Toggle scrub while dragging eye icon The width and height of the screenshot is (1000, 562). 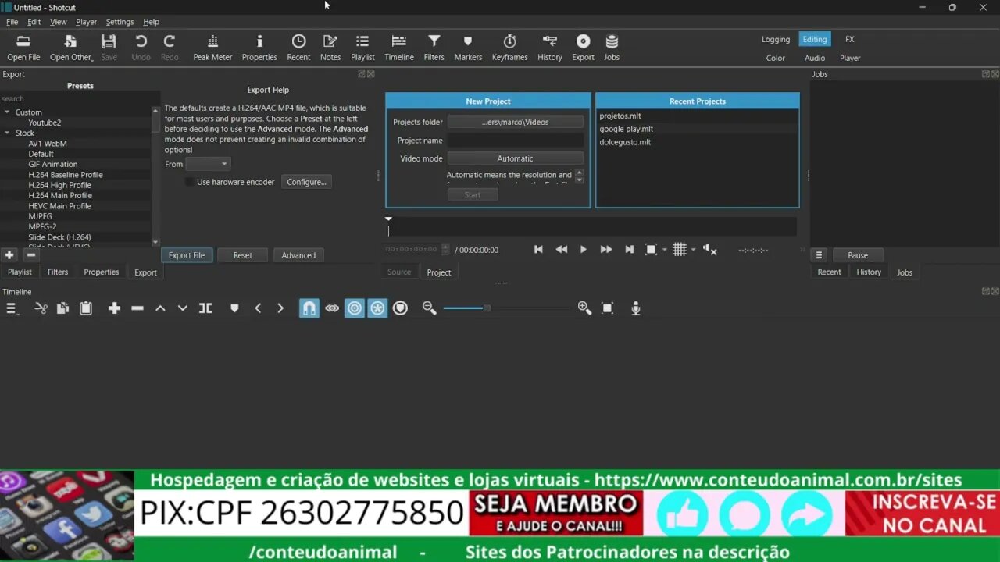(332, 308)
